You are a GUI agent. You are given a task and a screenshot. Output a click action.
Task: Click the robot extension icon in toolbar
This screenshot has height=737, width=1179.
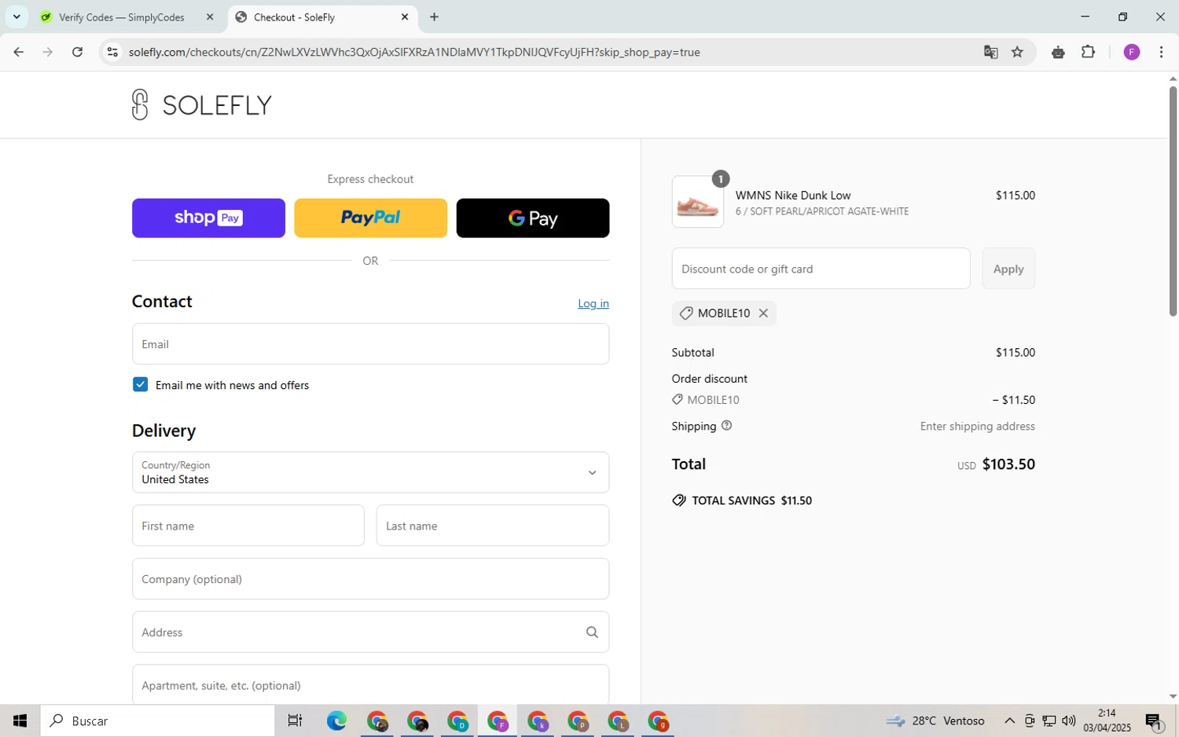1058,53
